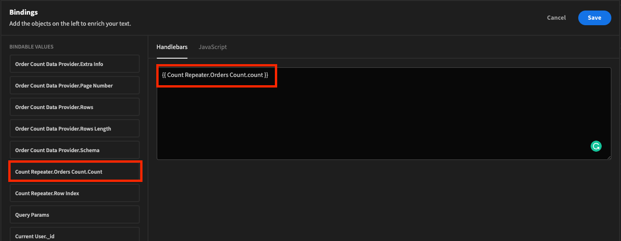Viewport: 621px width, 241px height.
Task: Cancel the bindings dialog
Action: [x=556, y=18]
